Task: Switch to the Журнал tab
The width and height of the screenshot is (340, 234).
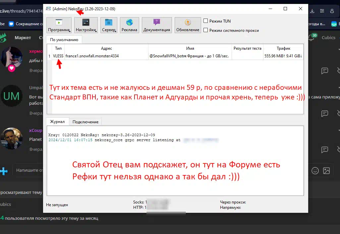Action: coord(57,122)
